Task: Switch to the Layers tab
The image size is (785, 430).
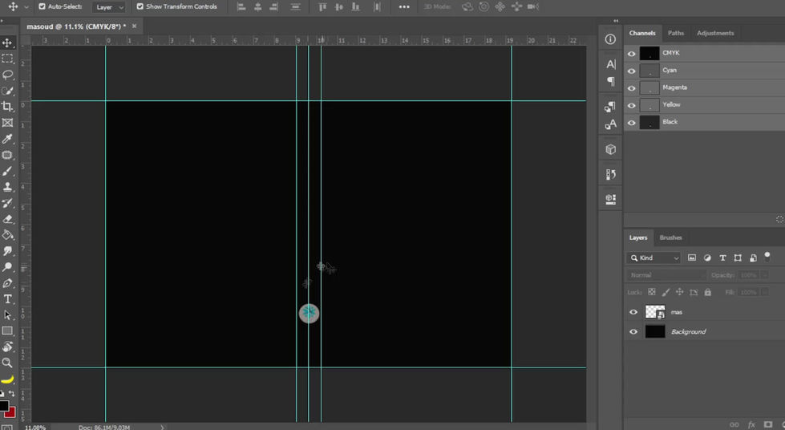Action: click(637, 237)
